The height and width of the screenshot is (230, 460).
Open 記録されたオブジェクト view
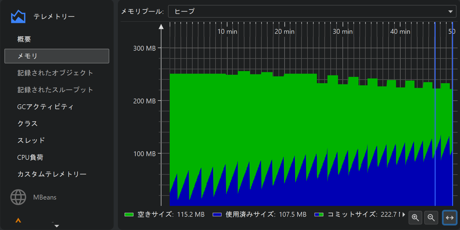pyautogui.click(x=55, y=73)
